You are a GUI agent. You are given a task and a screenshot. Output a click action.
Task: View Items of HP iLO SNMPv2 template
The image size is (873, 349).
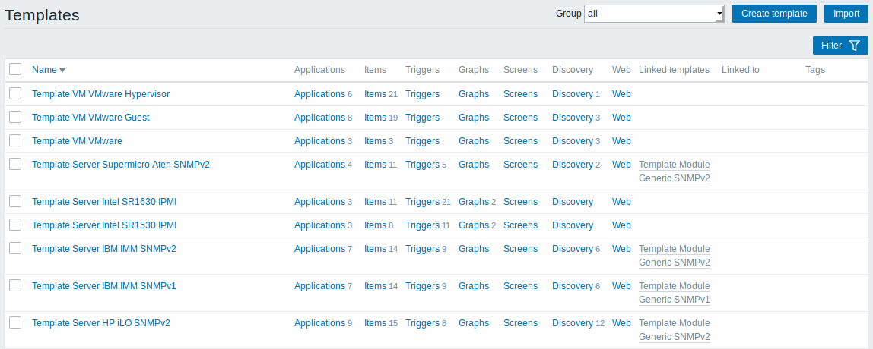point(375,323)
